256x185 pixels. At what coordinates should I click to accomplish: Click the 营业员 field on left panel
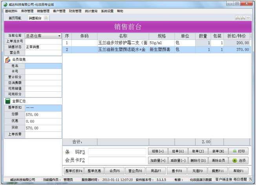(x=43, y=52)
